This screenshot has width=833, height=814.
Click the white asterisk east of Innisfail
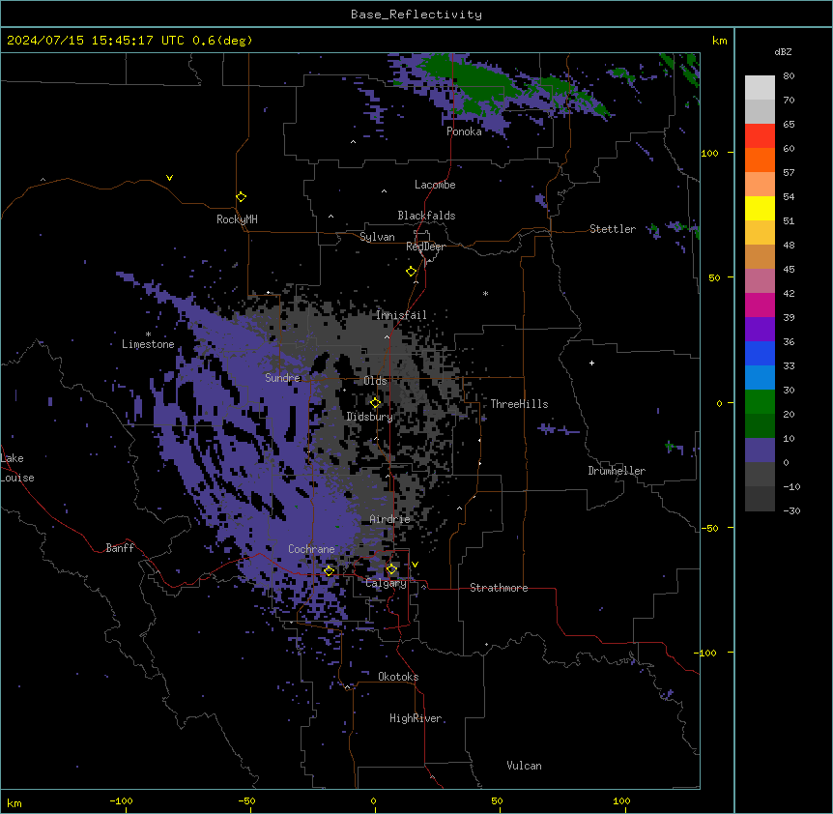tap(485, 293)
